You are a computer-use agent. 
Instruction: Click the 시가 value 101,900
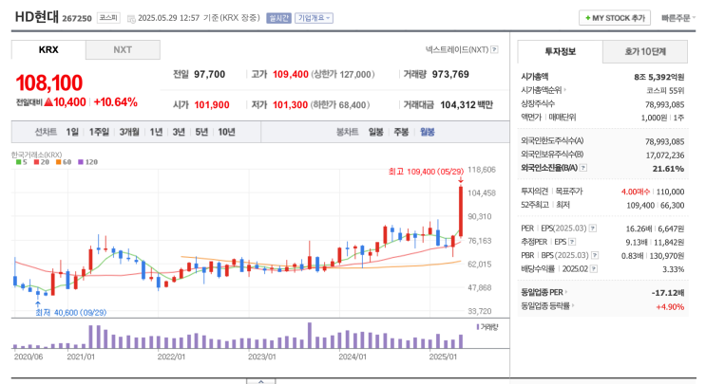coord(212,104)
